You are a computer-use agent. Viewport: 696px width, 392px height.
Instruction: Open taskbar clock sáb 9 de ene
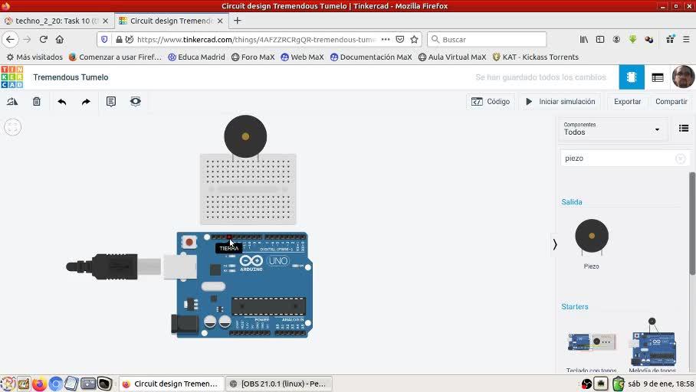pyautogui.click(x=661, y=384)
